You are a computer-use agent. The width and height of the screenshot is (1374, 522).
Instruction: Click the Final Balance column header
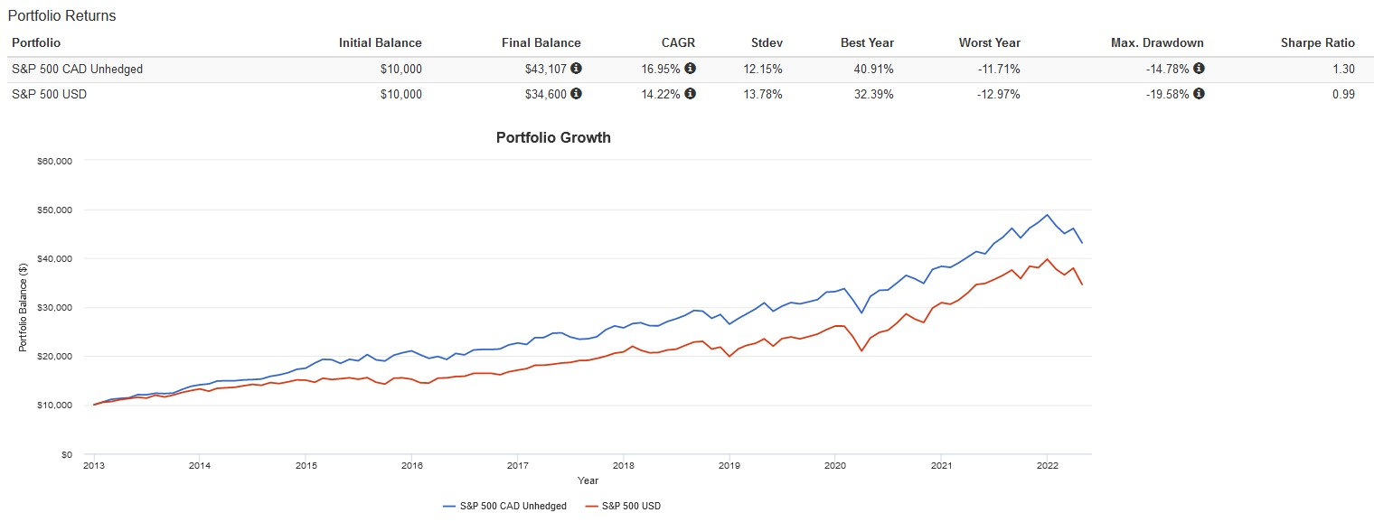click(541, 42)
